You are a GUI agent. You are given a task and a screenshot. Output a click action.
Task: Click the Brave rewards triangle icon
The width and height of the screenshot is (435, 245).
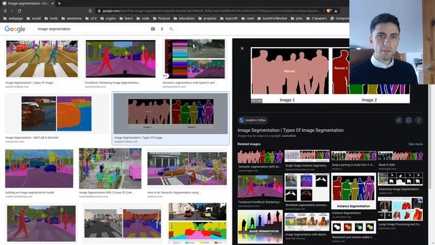tap(336, 11)
